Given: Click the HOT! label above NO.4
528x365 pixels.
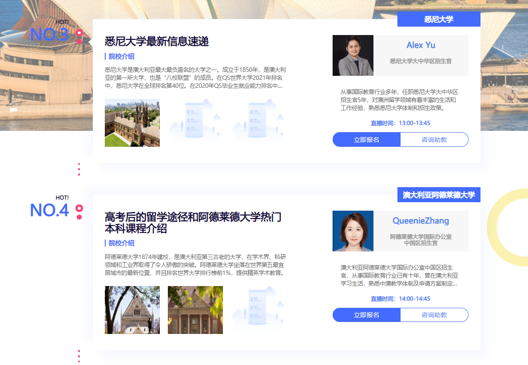Looking at the screenshot, I should coord(62,197).
